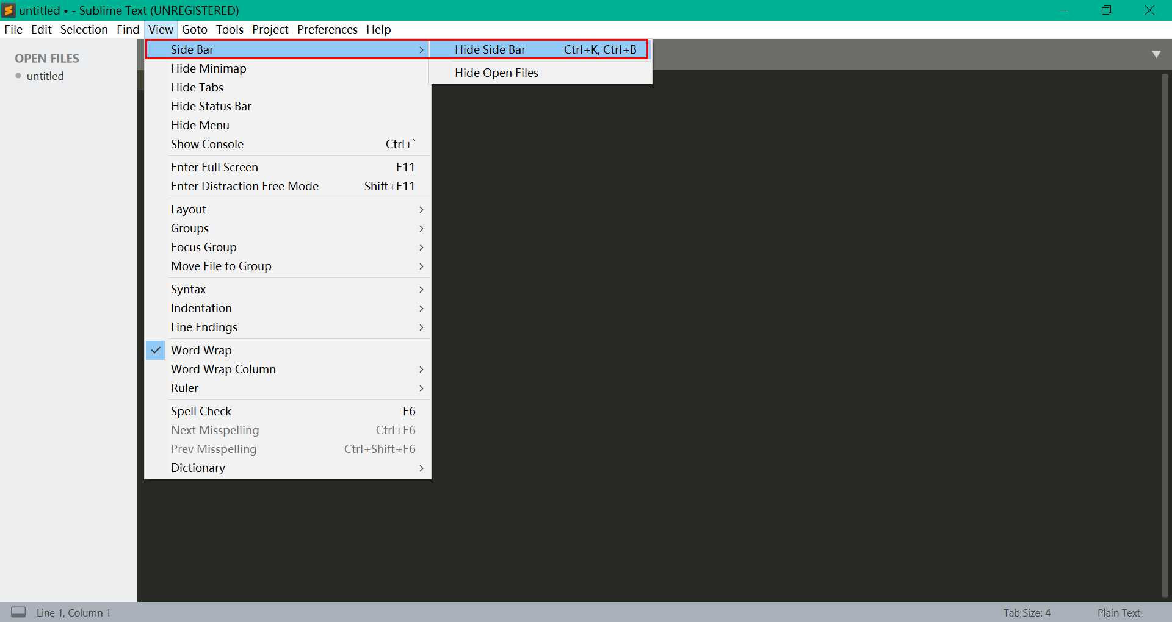The height and width of the screenshot is (622, 1172).
Task: Select Hide Minimap
Action: pyautogui.click(x=288, y=68)
